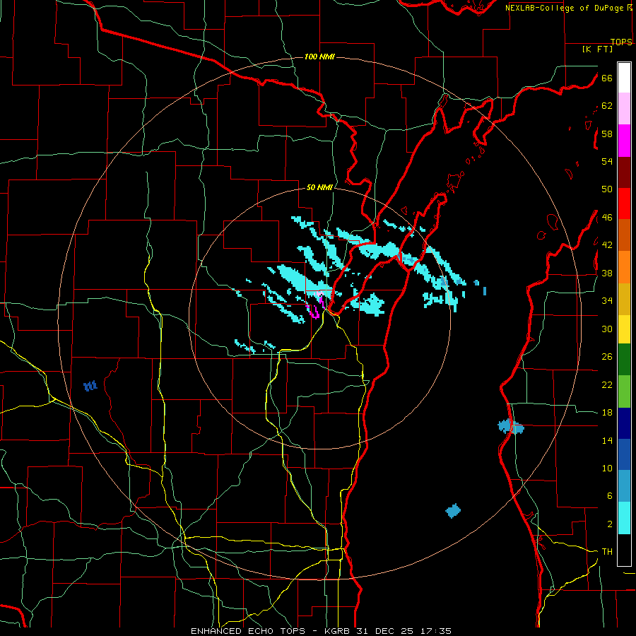Click the 30 value on the scale
The image size is (636, 636).
[x=607, y=329]
